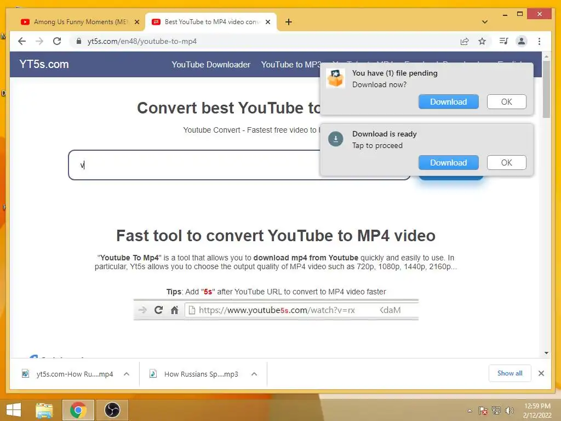Select the Best YouTube to MP4 converter tab
The width and height of the screenshot is (561, 421).
211,22
